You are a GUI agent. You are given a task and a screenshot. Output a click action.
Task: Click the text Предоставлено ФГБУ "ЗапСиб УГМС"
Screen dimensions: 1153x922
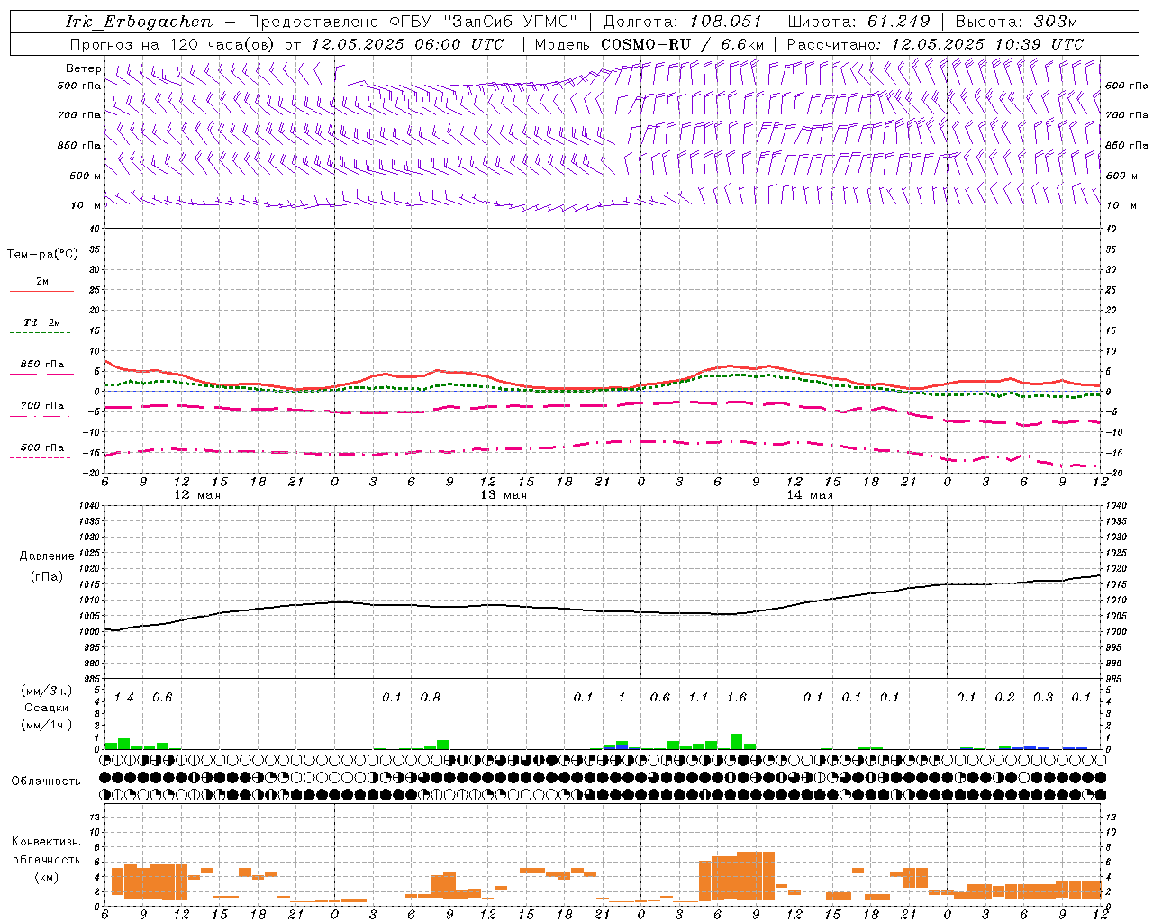413,22
